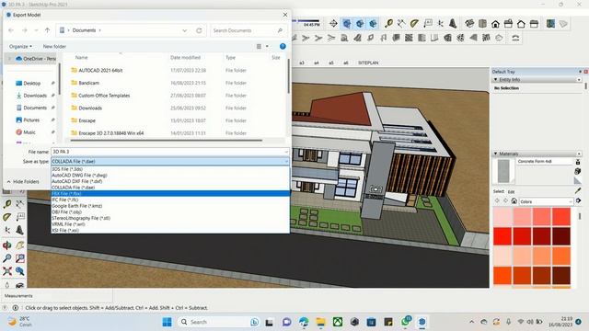Screen dimensions: 589x331
Task: Go up one folder level
Action: coord(47,30)
